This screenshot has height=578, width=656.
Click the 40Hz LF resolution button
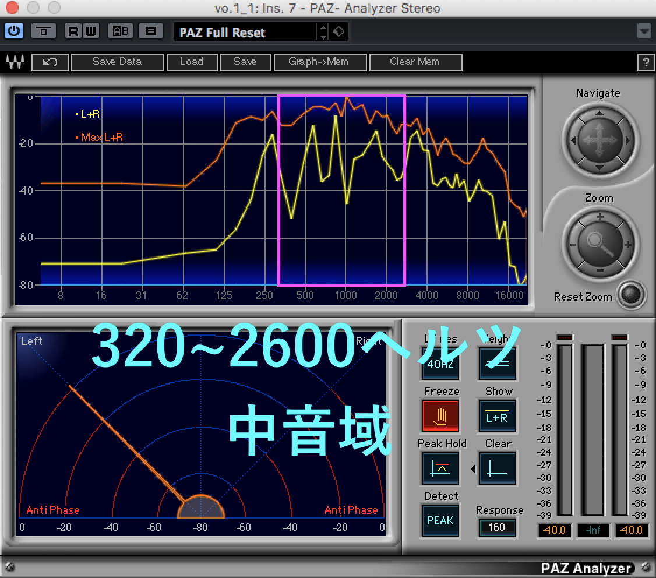point(440,363)
